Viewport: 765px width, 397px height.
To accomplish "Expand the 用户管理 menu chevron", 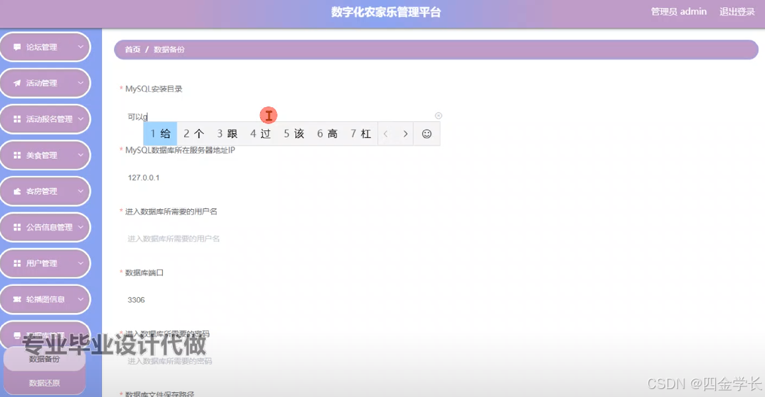I will coord(81,263).
